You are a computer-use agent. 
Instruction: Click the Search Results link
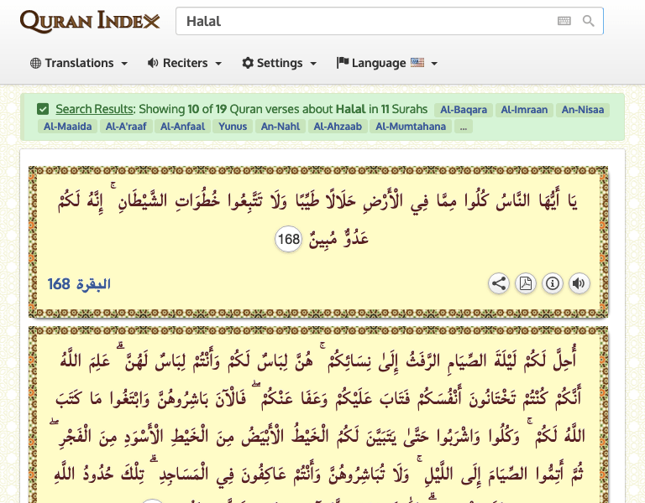94,109
